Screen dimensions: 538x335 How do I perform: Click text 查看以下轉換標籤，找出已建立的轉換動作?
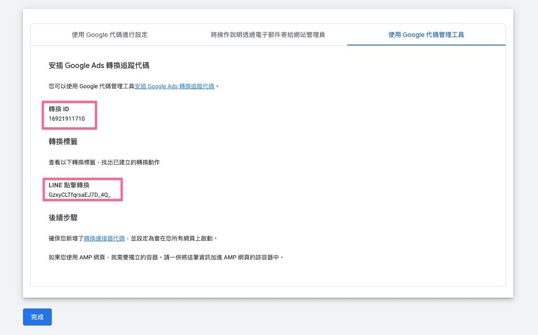tap(104, 162)
